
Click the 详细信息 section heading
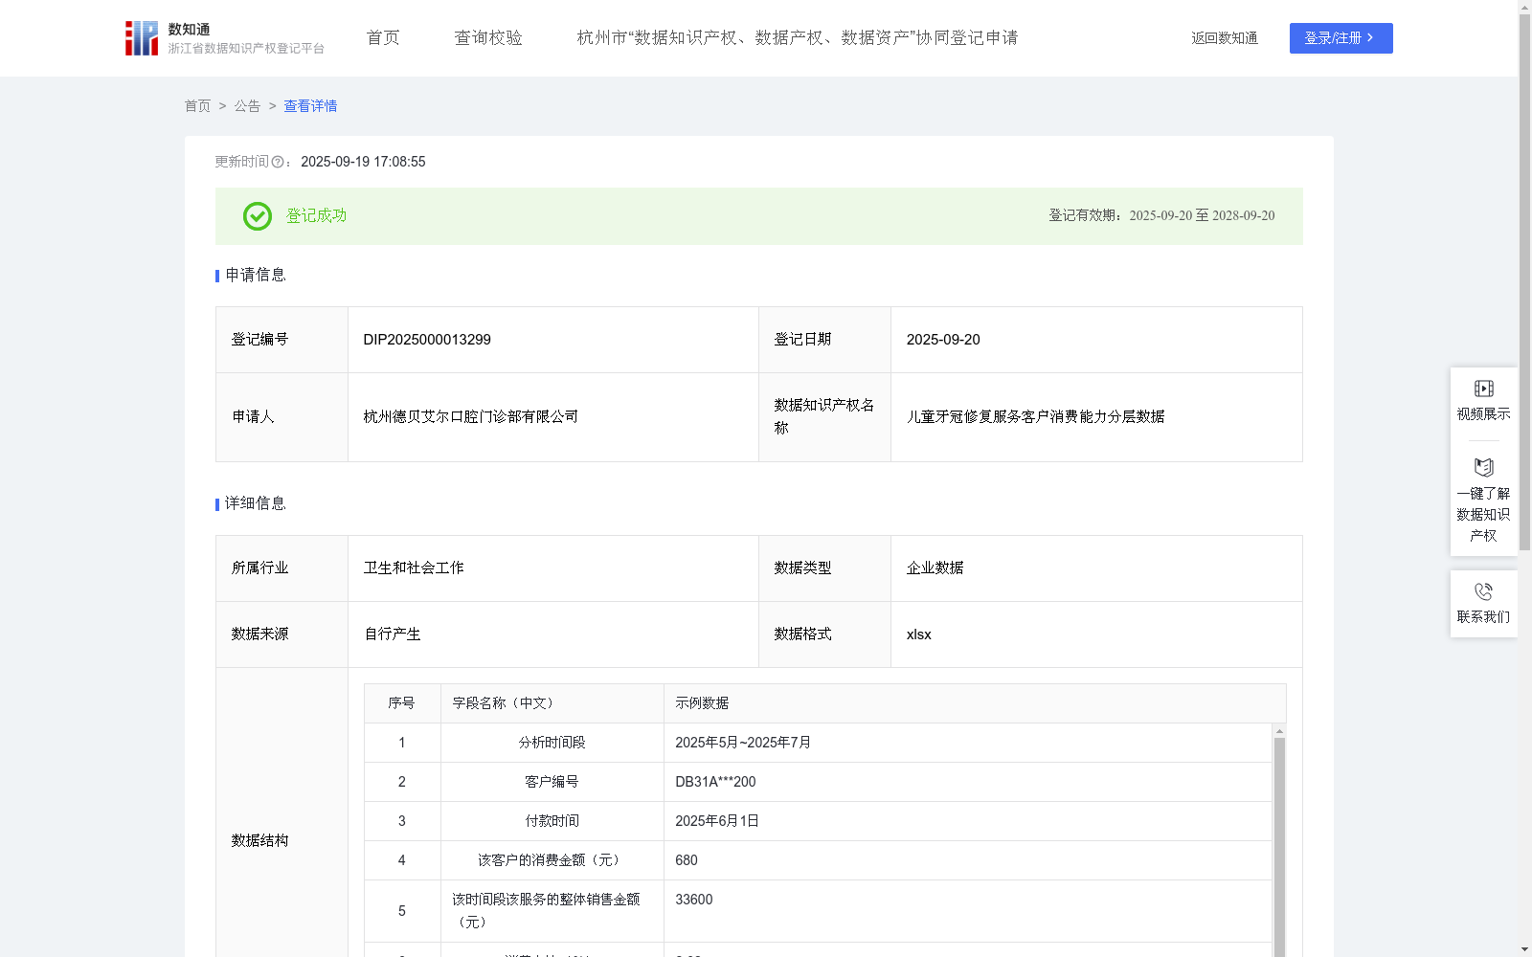[255, 503]
